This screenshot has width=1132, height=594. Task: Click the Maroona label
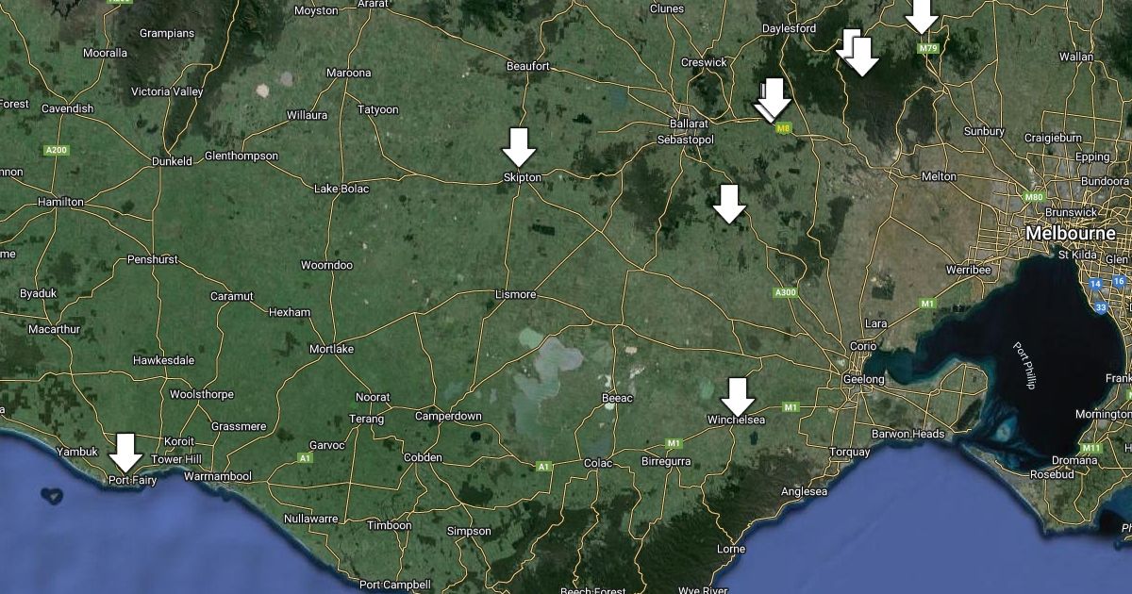[348, 74]
